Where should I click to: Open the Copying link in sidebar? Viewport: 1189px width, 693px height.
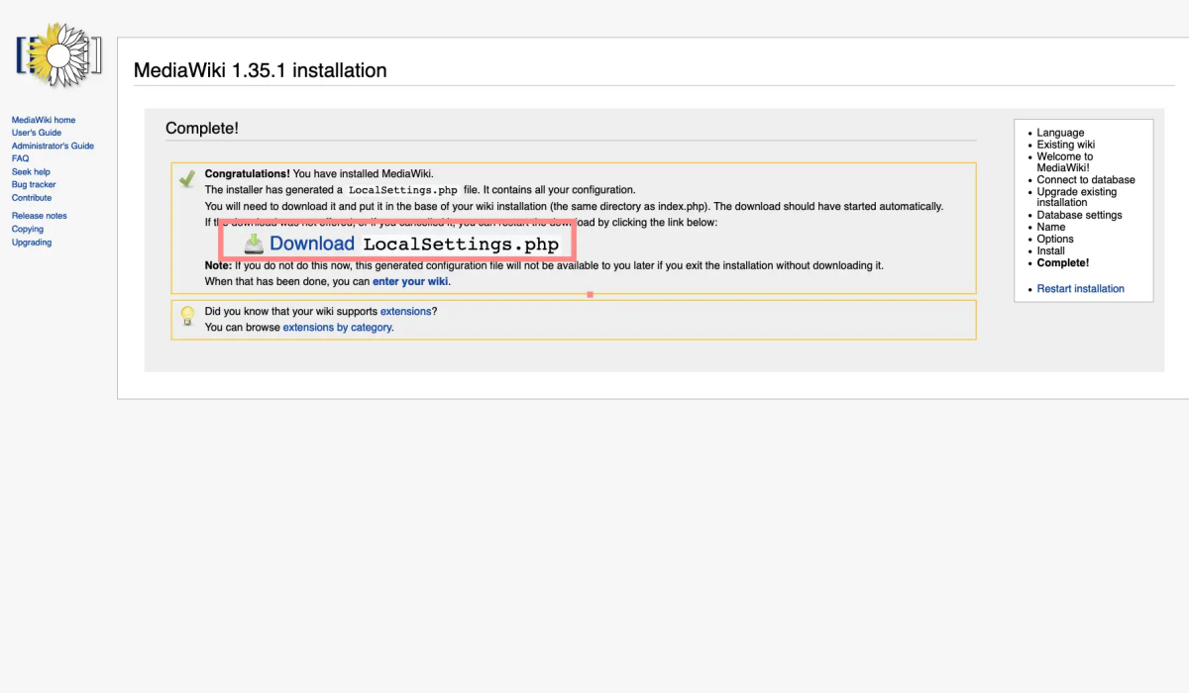click(x=28, y=229)
